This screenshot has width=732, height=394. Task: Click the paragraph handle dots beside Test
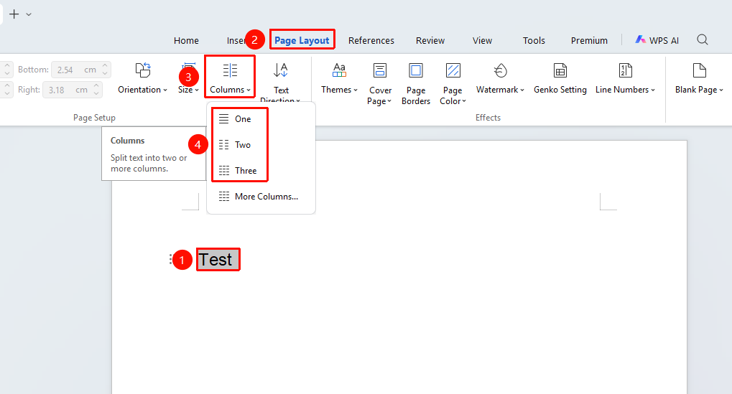coord(170,259)
